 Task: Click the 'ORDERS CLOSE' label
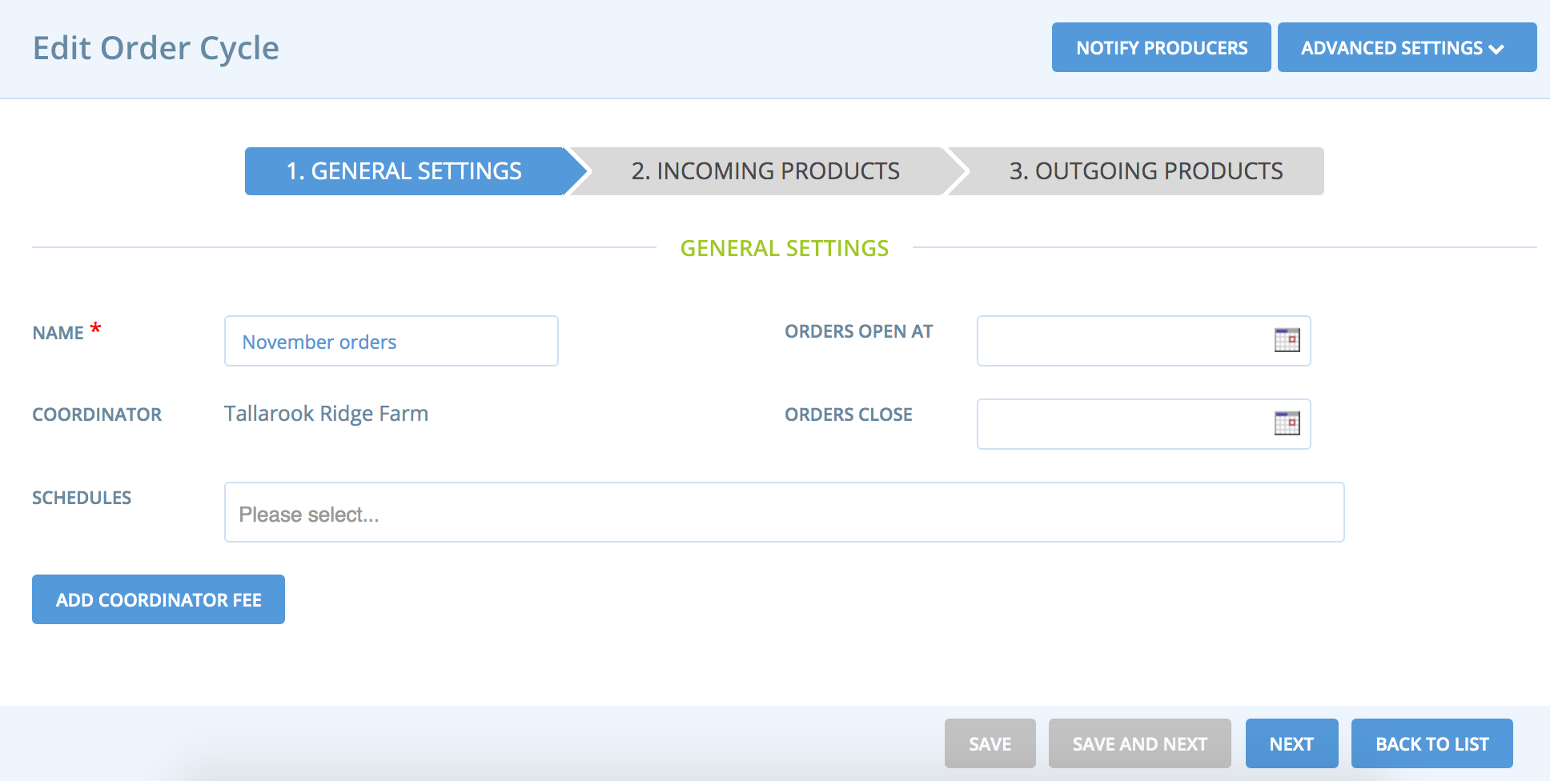point(849,415)
